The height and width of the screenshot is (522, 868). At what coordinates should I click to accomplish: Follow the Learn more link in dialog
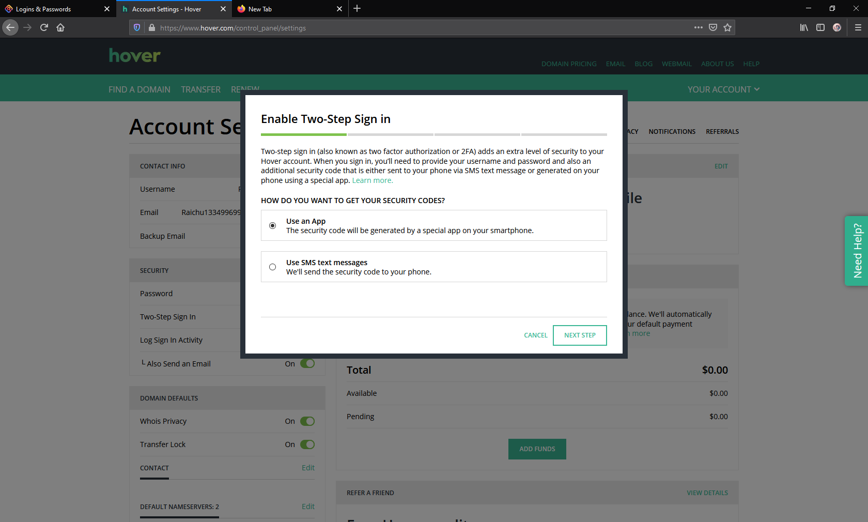pos(373,180)
